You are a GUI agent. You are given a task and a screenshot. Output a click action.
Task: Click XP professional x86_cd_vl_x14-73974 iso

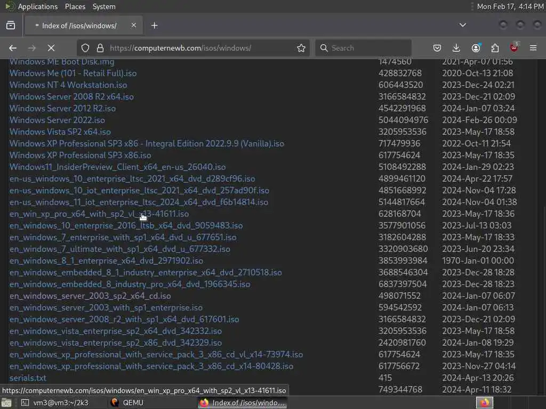pyautogui.click(x=156, y=355)
